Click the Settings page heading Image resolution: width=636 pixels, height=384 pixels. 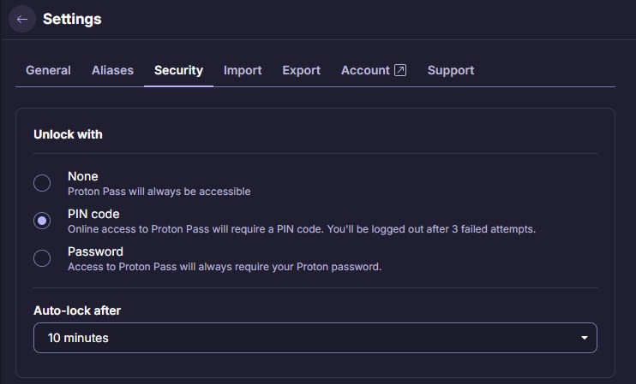click(72, 19)
